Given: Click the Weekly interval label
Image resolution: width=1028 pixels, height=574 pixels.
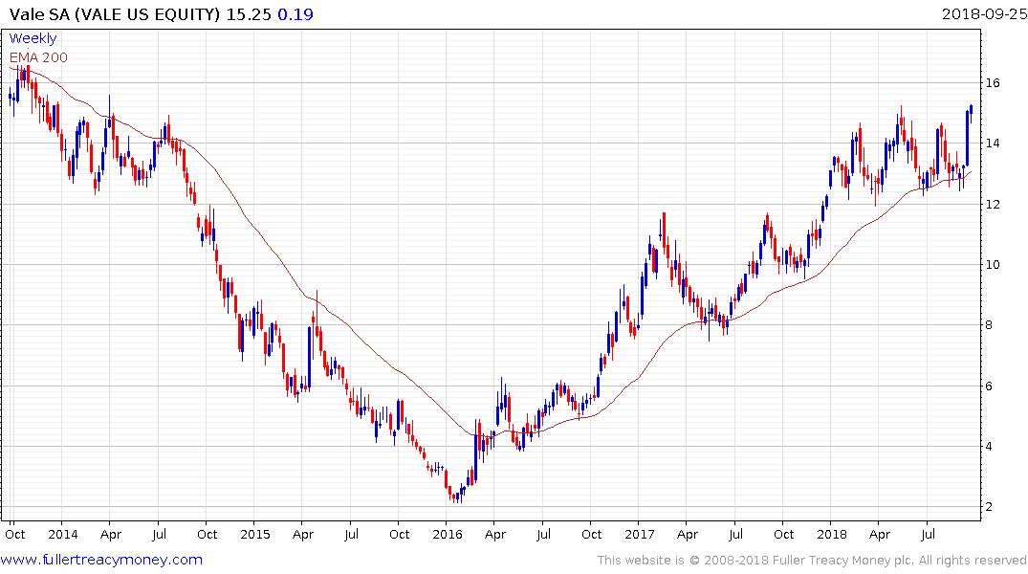Looking at the screenshot, I should (33, 38).
